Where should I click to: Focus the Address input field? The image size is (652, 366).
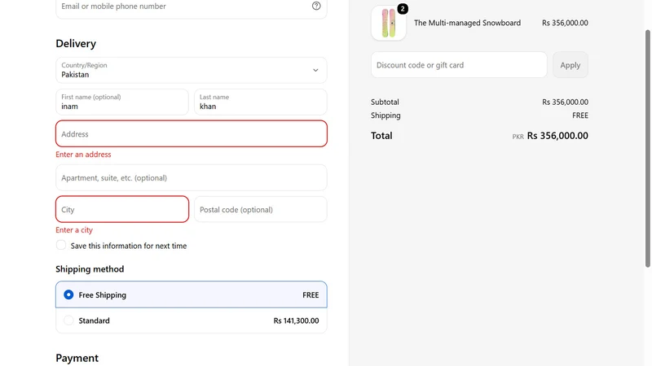pyautogui.click(x=192, y=133)
